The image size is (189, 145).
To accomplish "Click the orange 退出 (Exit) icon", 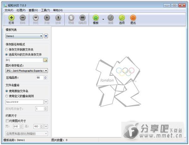I will pos(133,18).
